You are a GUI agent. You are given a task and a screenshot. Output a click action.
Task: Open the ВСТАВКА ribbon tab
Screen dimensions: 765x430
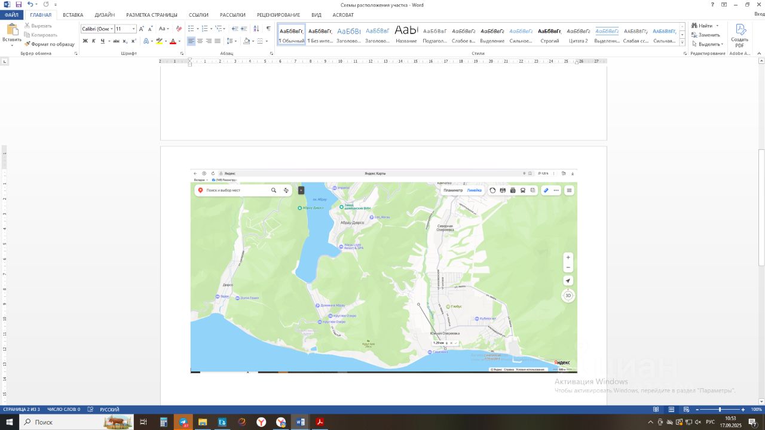tap(73, 15)
